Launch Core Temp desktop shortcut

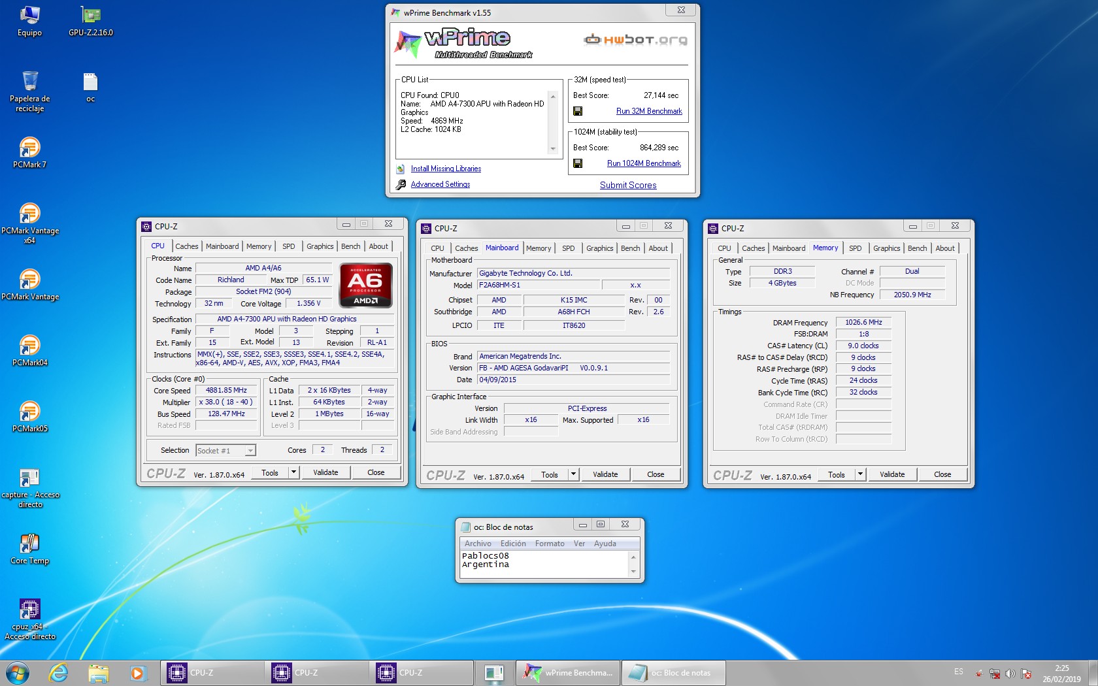29,549
